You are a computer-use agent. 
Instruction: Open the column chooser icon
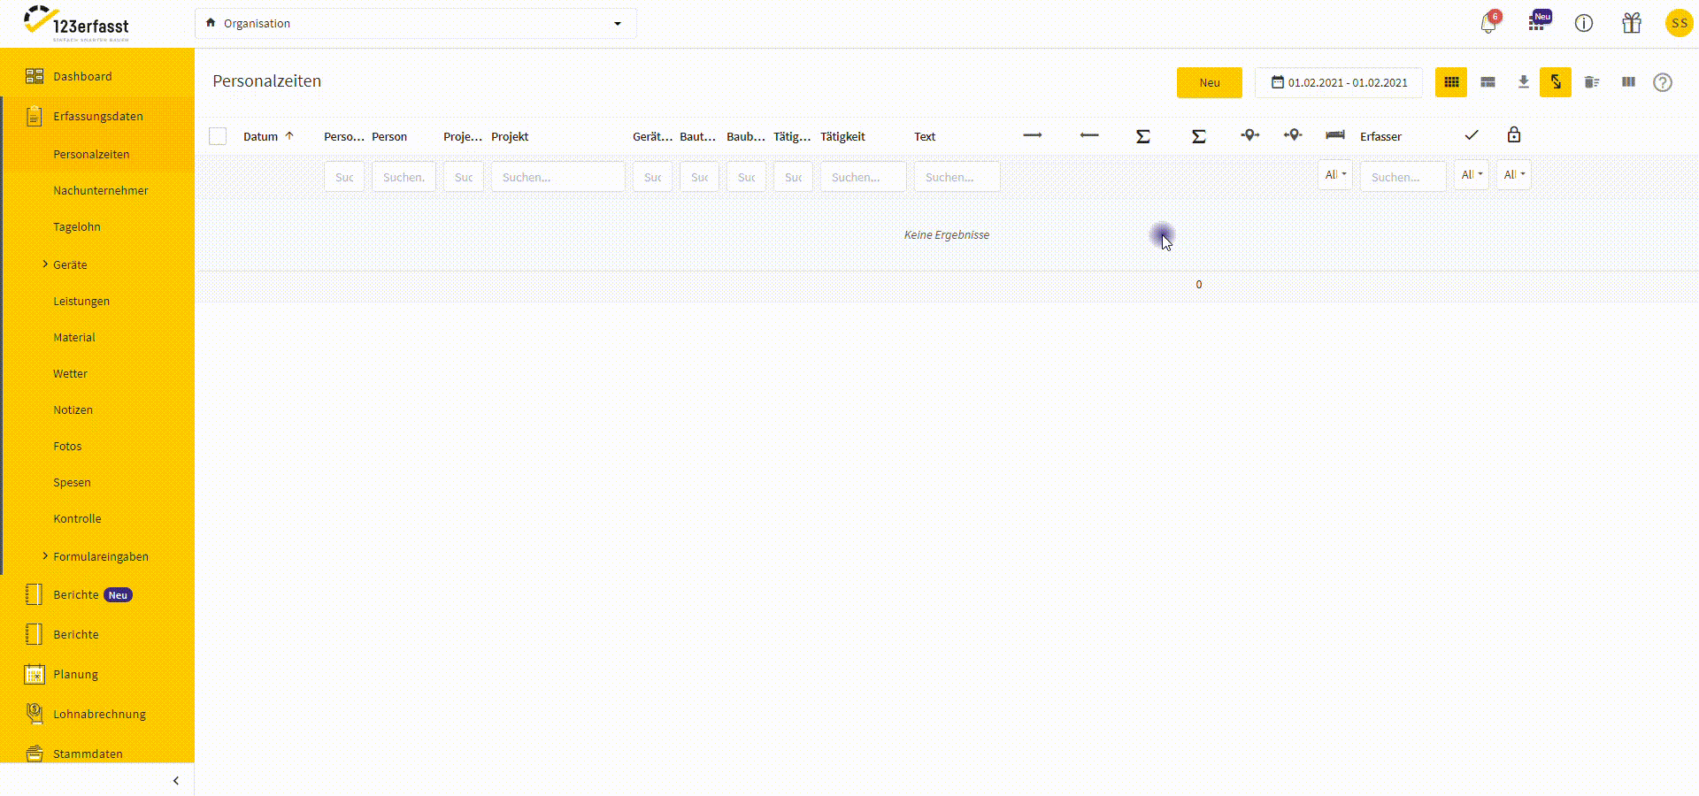[x=1628, y=82]
